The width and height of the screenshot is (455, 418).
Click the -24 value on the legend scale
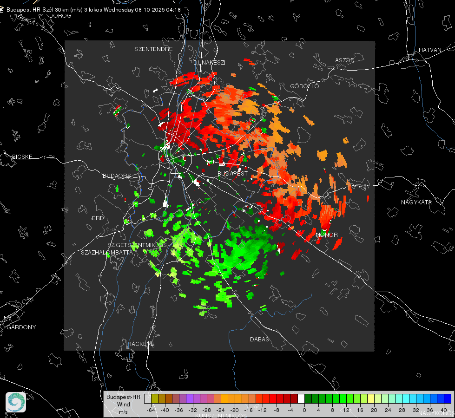(x=221, y=410)
